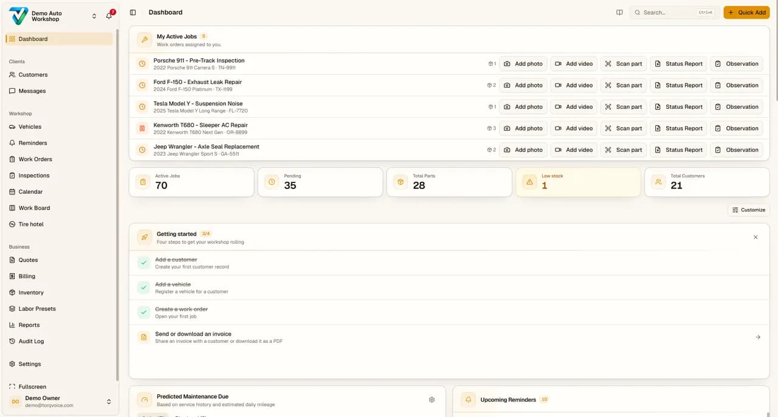Open Reminders in the sidebar
The width and height of the screenshot is (778, 417).
[x=59, y=143]
